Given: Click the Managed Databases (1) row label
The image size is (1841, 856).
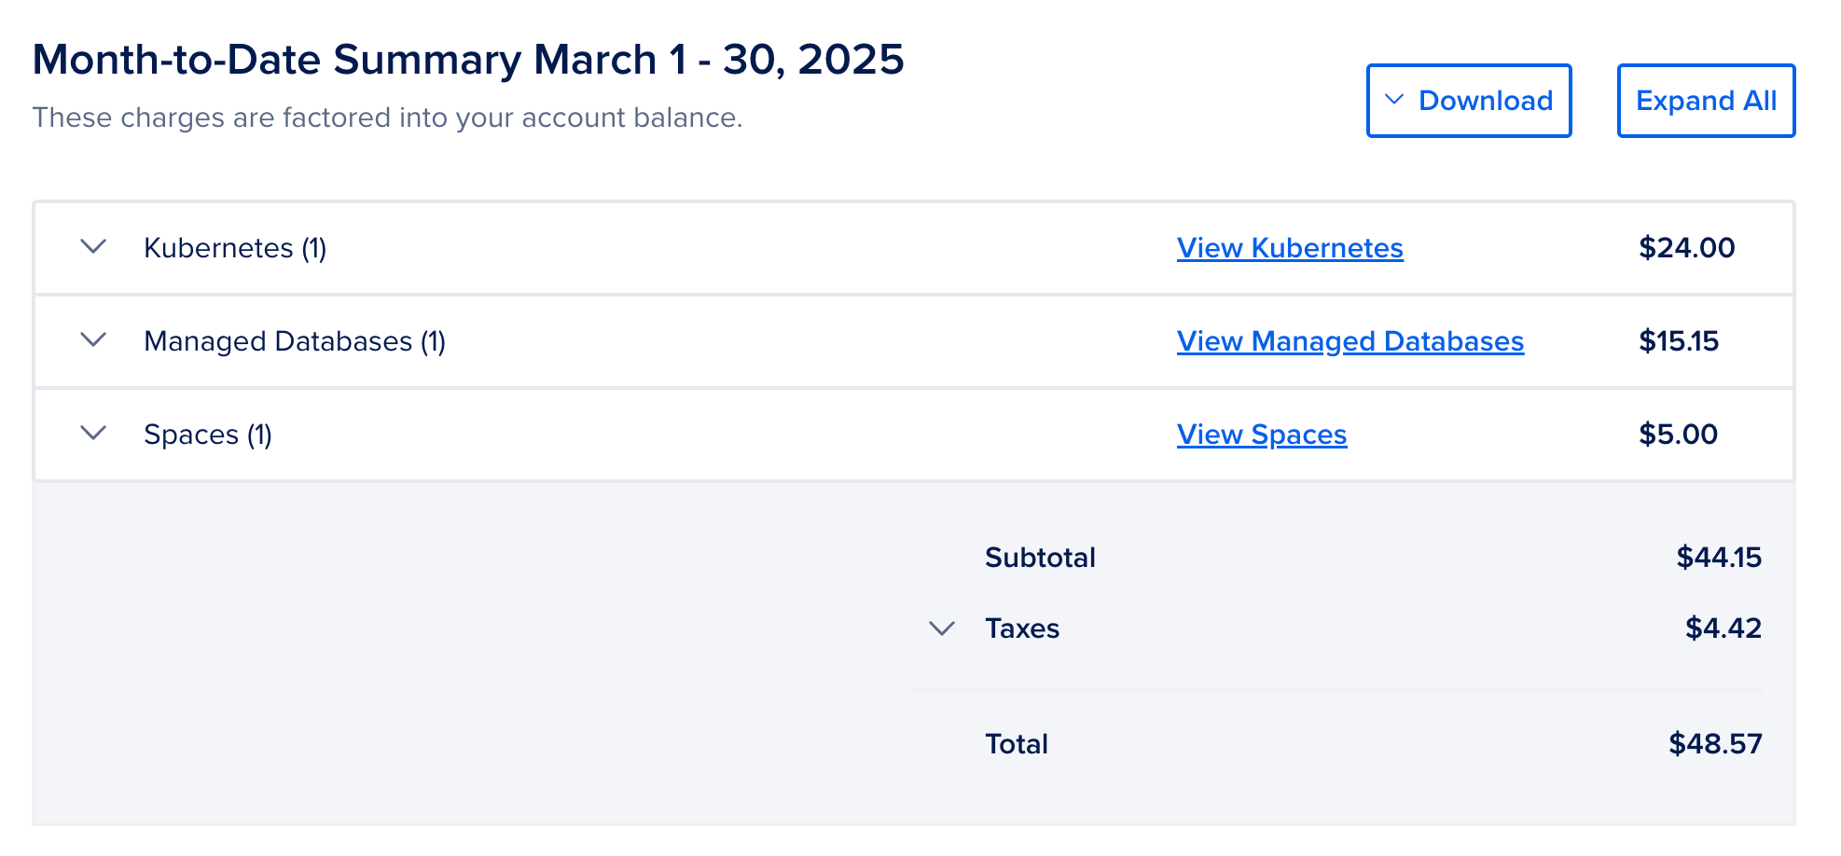Looking at the screenshot, I should [295, 341].
